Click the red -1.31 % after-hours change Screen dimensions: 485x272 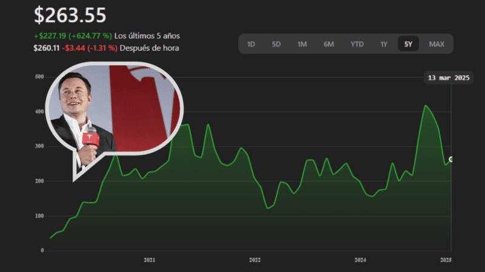click(x=101, y=48)
